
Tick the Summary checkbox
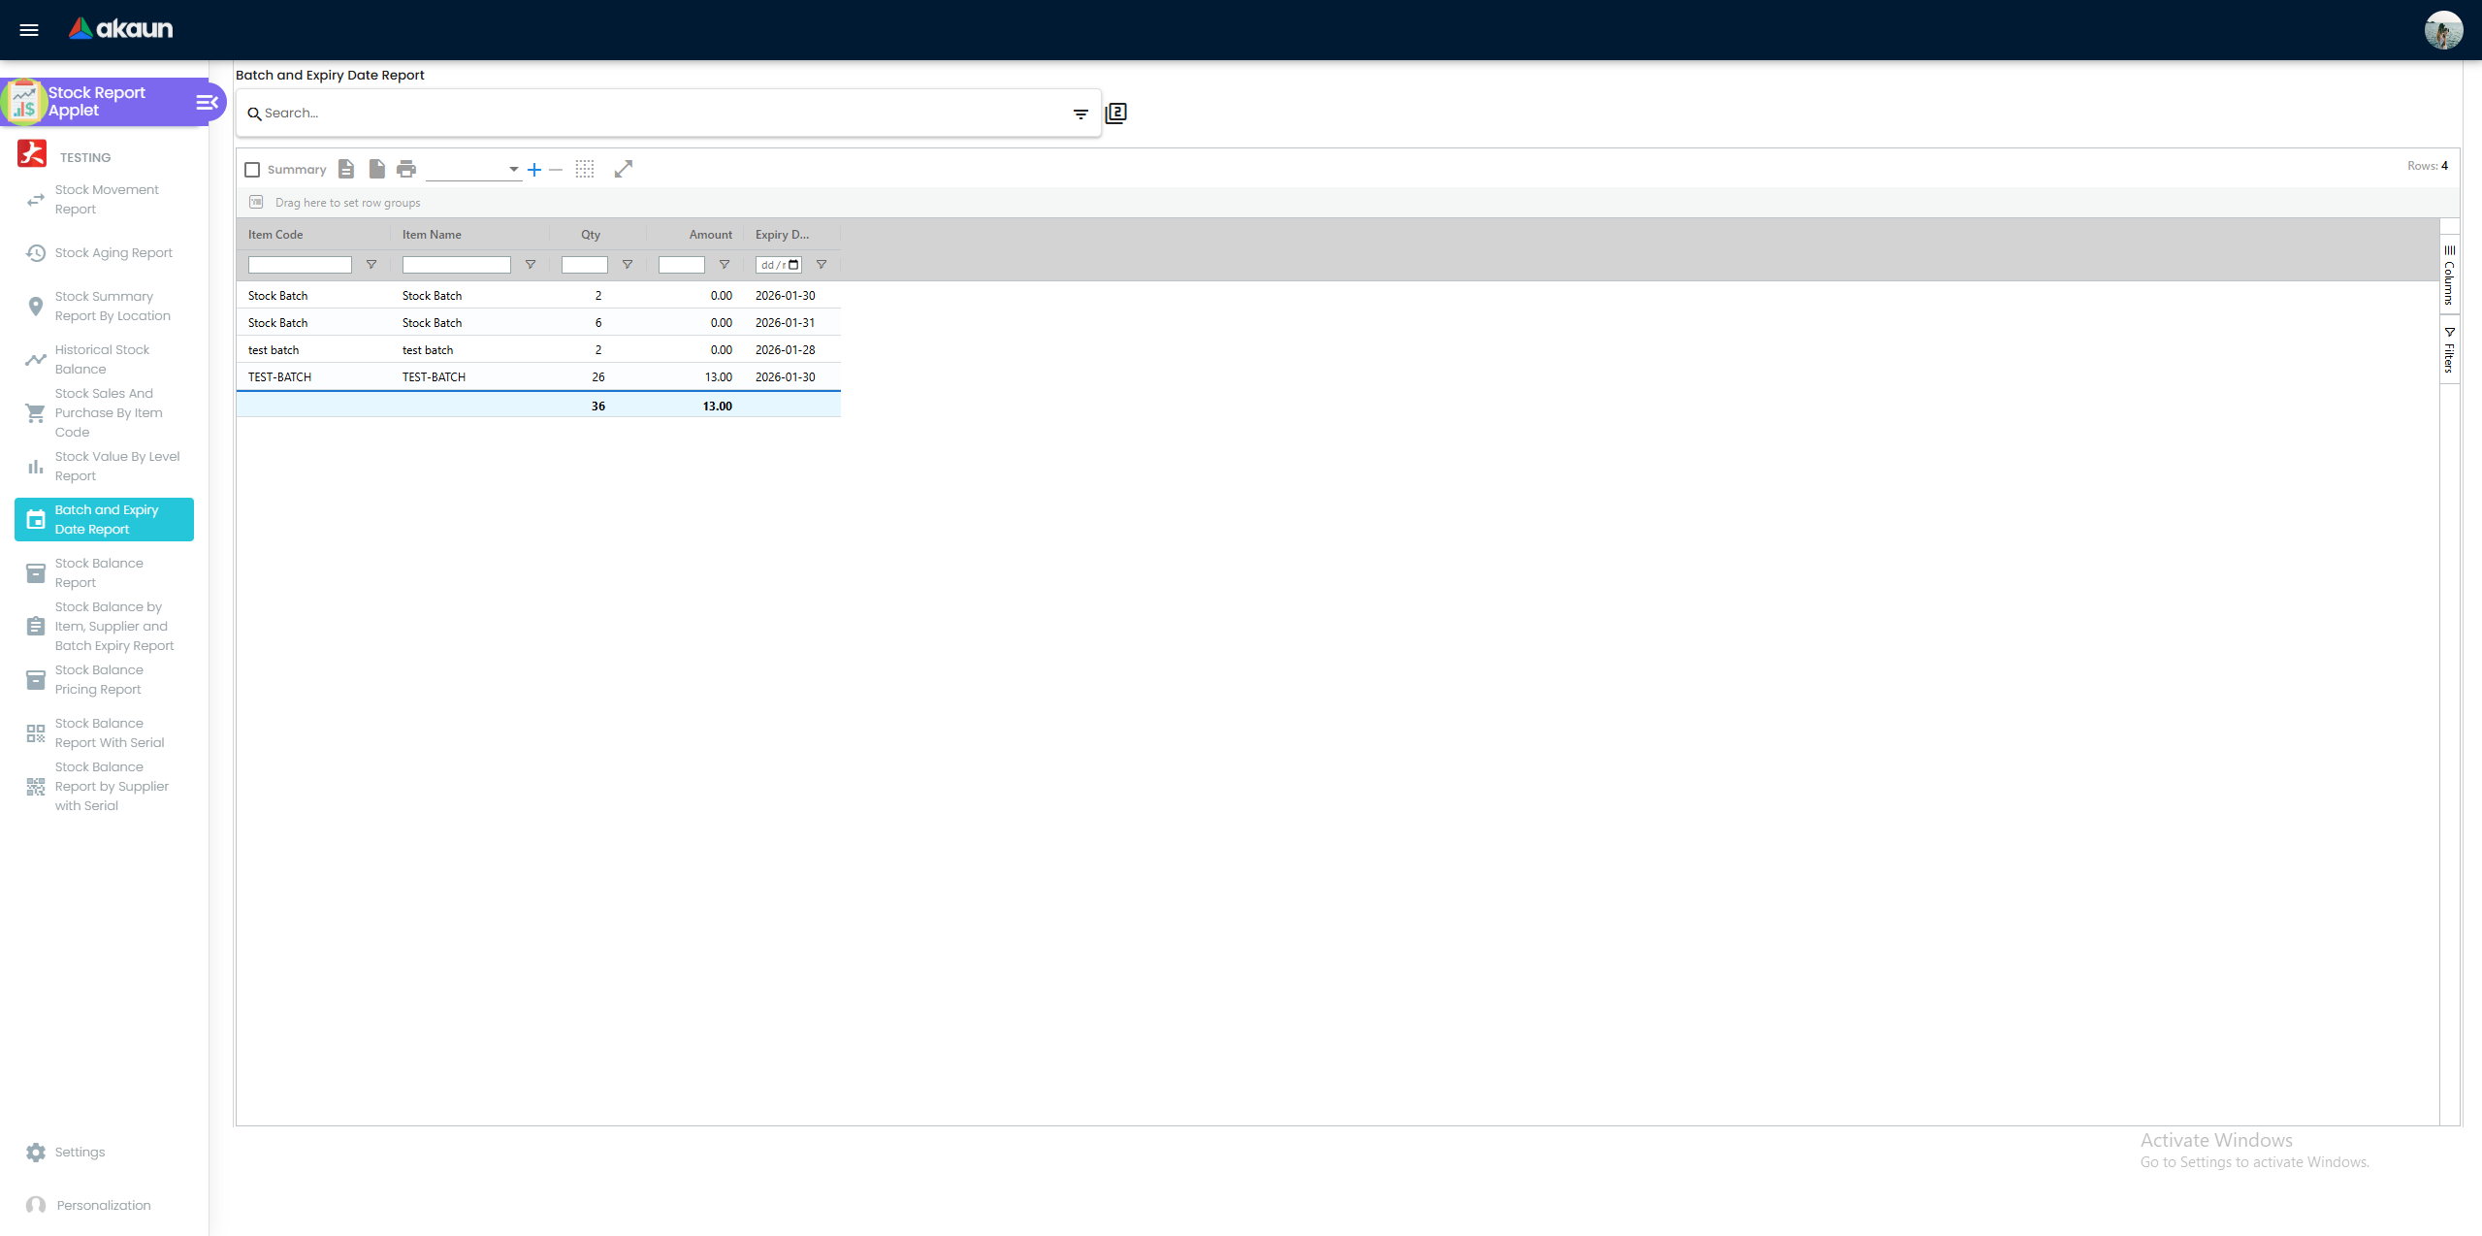(x=252, y=170)
